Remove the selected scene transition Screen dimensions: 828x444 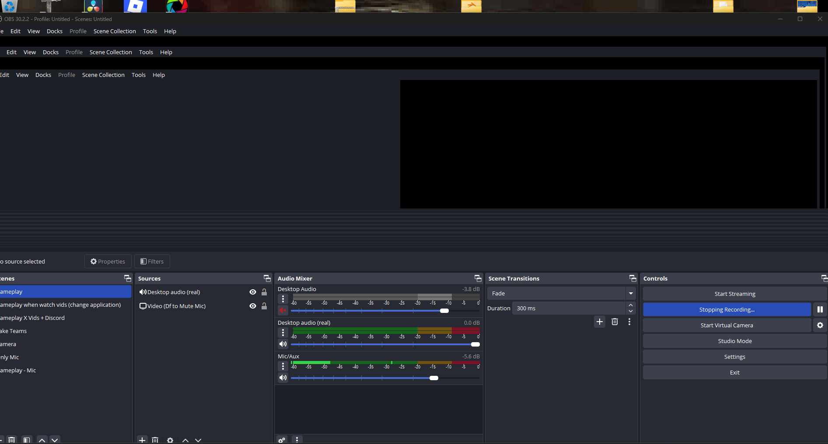click(x=615, y=322)
